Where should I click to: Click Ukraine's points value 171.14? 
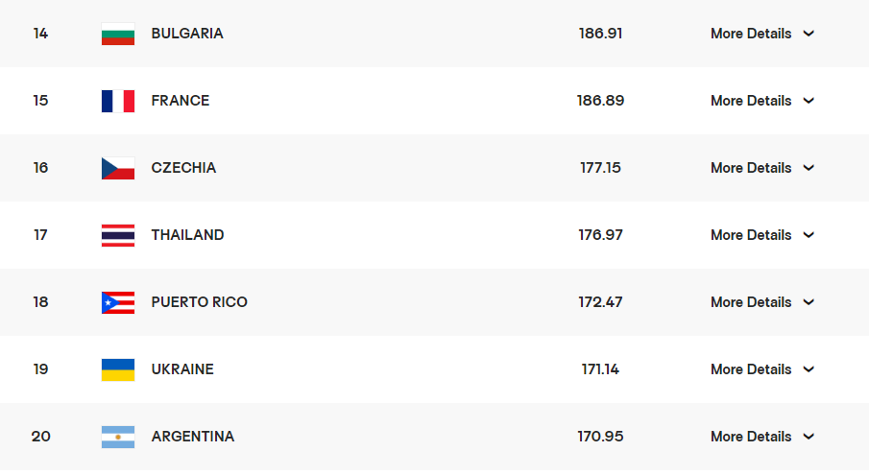click(600, 369)
